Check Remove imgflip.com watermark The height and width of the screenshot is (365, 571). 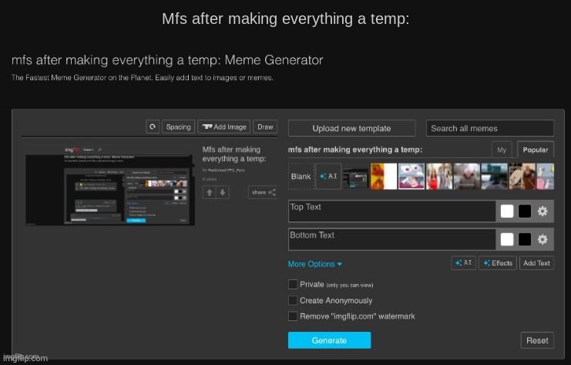click(293, 316)
